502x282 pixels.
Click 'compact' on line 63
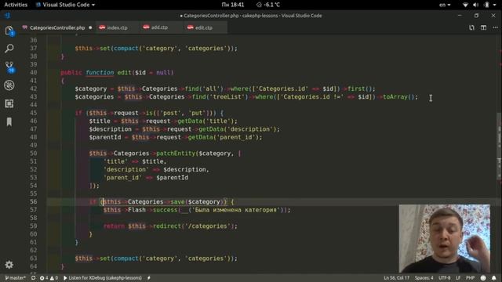[x=125, y=258]
